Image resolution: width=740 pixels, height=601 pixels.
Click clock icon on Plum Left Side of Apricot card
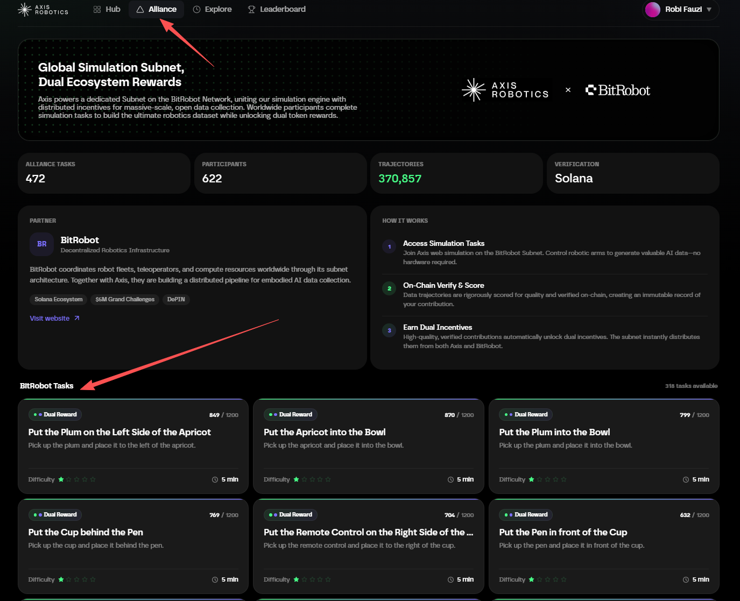215,479
